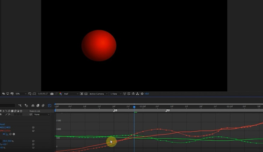Click the Timeline button in viewer bar
Image resolution: width=263 pixels, height=152 pixels.
click(133, 94)
